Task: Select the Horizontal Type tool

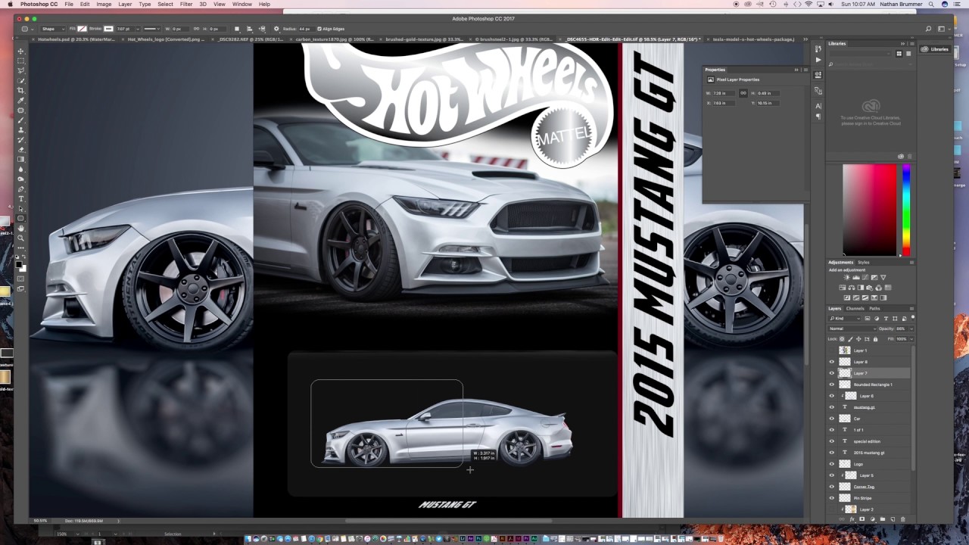Action: click(x=20, y=198)
